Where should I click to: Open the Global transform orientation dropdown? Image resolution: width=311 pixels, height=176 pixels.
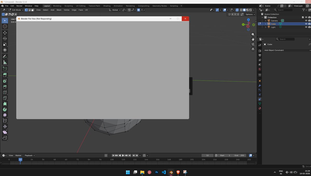tap(115, 10)
